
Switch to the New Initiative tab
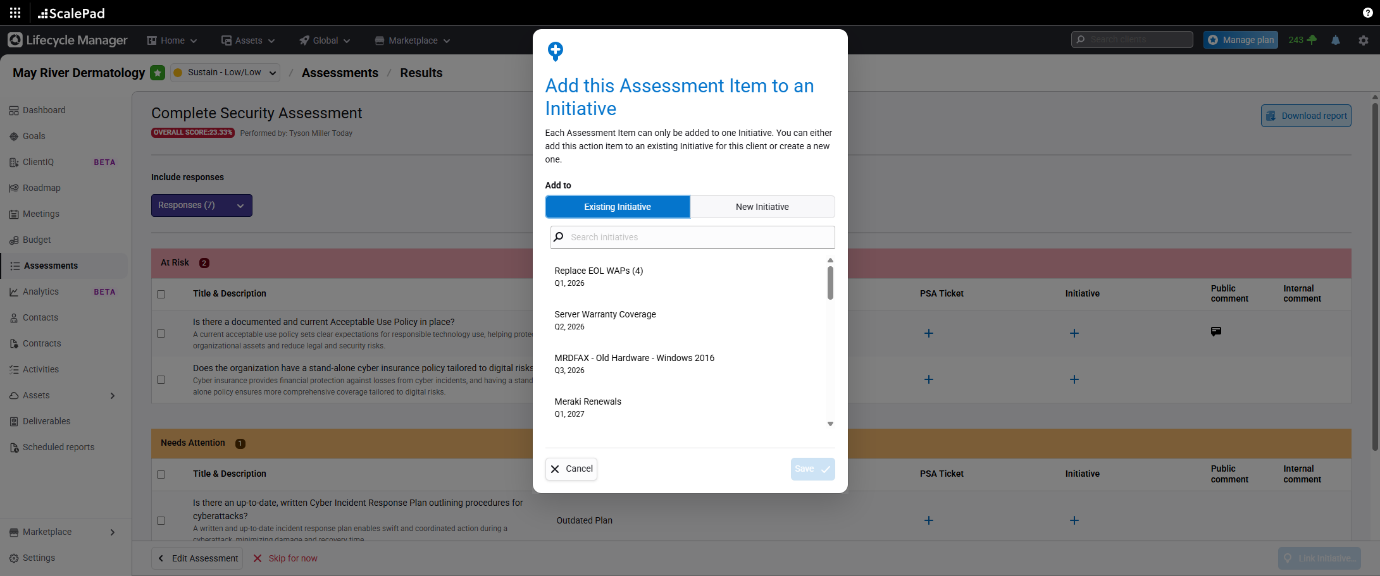(762, 207)
